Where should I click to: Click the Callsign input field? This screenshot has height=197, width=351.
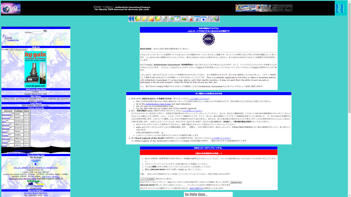pyautogui.click(x=38, y=32)
